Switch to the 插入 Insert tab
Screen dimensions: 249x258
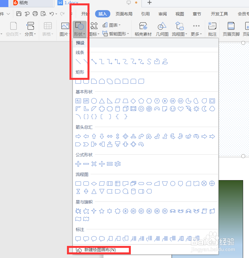103,14
